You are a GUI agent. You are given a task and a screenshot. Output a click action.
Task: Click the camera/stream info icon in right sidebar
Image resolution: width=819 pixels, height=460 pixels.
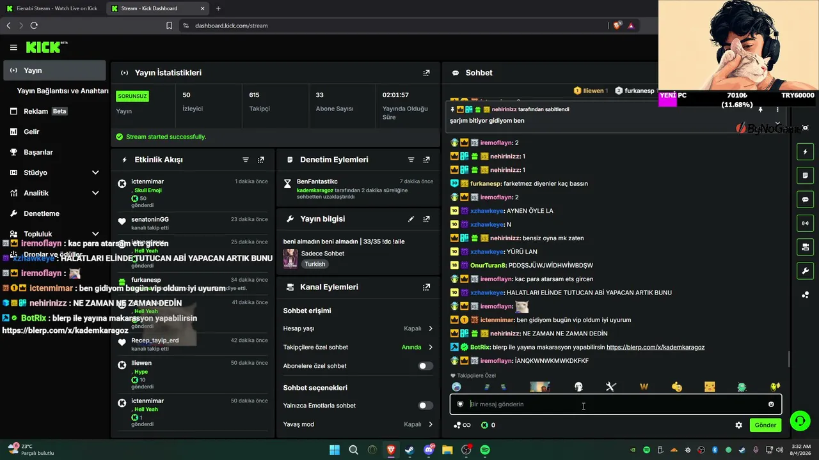click(x=806, y=247)
